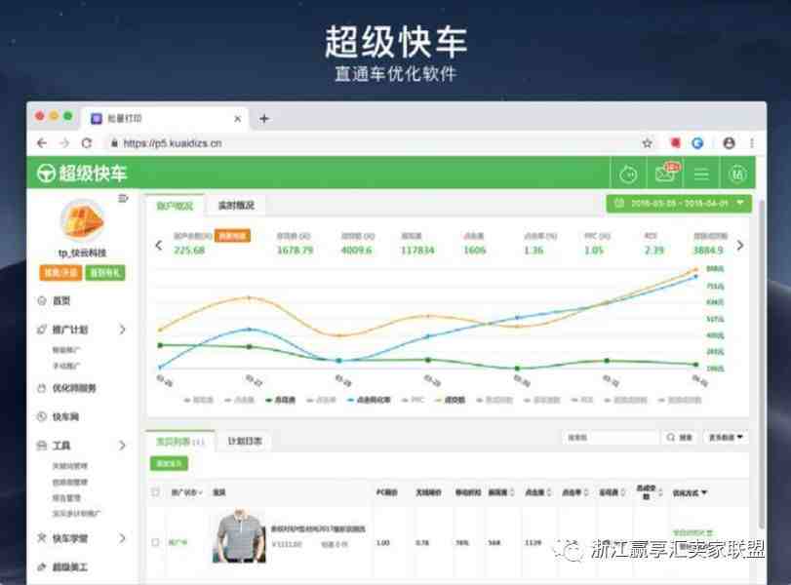Show more metrics with right arrow
Image resolution: width=791 pixels, height=585 pixels.
coord(740,246)
